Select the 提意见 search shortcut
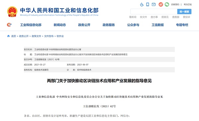 (165, 17)
